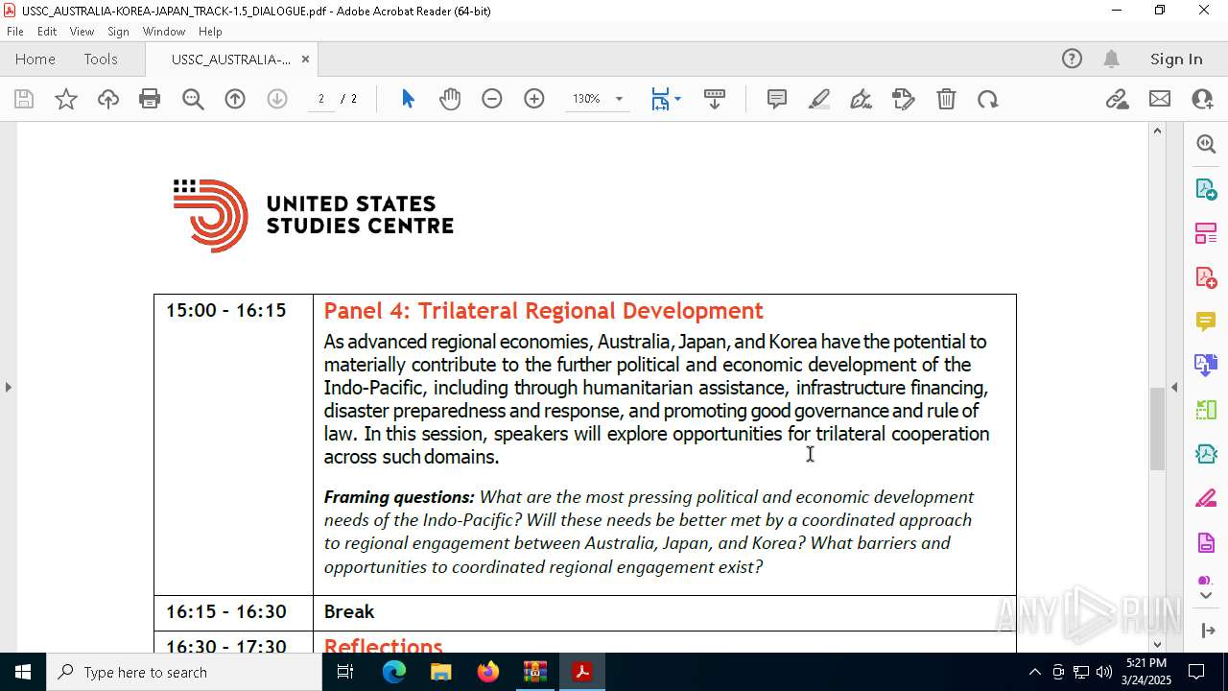This screenshot has height=691, width=1228.
Task: Click the Windows Start button
Action: [23, 672]
